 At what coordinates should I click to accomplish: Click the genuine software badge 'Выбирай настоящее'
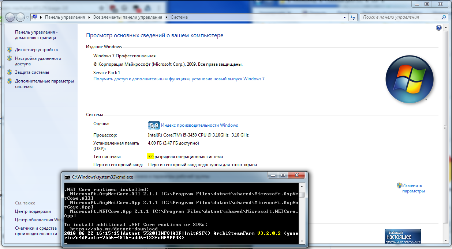coord(403,237)
